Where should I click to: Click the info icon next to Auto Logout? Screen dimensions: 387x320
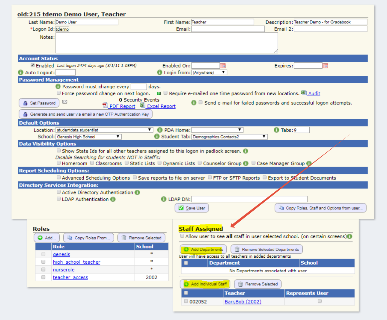(x=20, y=72)
